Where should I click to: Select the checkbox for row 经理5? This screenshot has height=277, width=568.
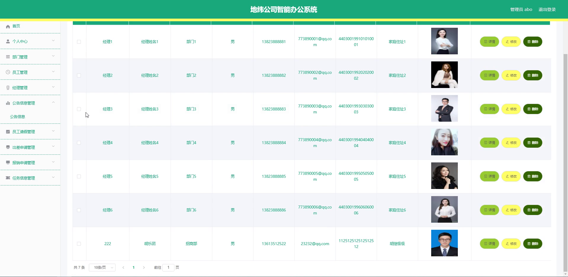tap(79, 176)
